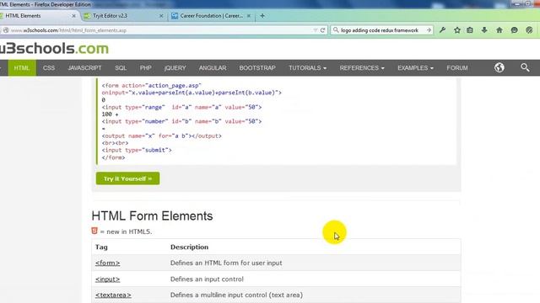Image resolution: width=540 pixels, height=303 pixels.
Task: Click 'Defines an input control' text
Action: click(x=207, y=279)
